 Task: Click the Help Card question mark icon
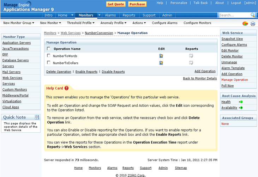pos(66,88)
